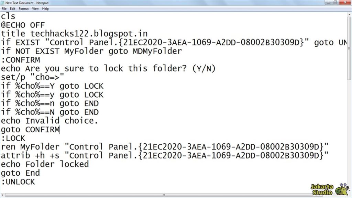Set cursor in the "echo Folder locked" line

pyautogui.click(x=45, y=164)
